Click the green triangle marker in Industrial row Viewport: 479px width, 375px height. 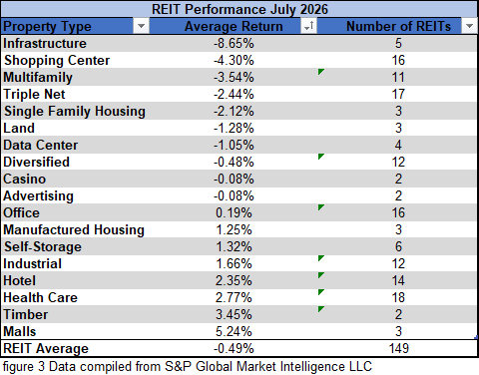point(320,258)
